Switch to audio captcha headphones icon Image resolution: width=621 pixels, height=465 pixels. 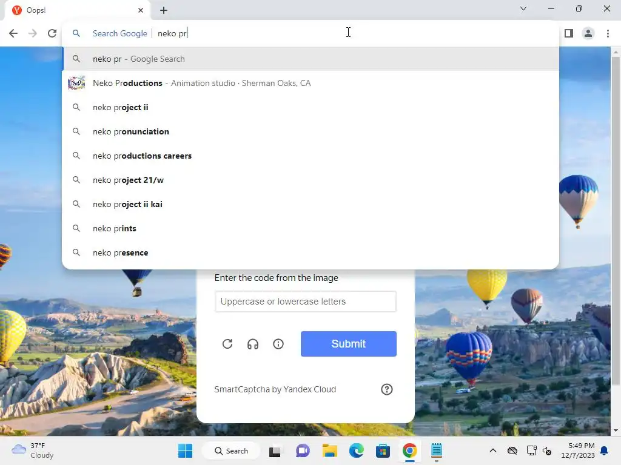coord(253,344)
